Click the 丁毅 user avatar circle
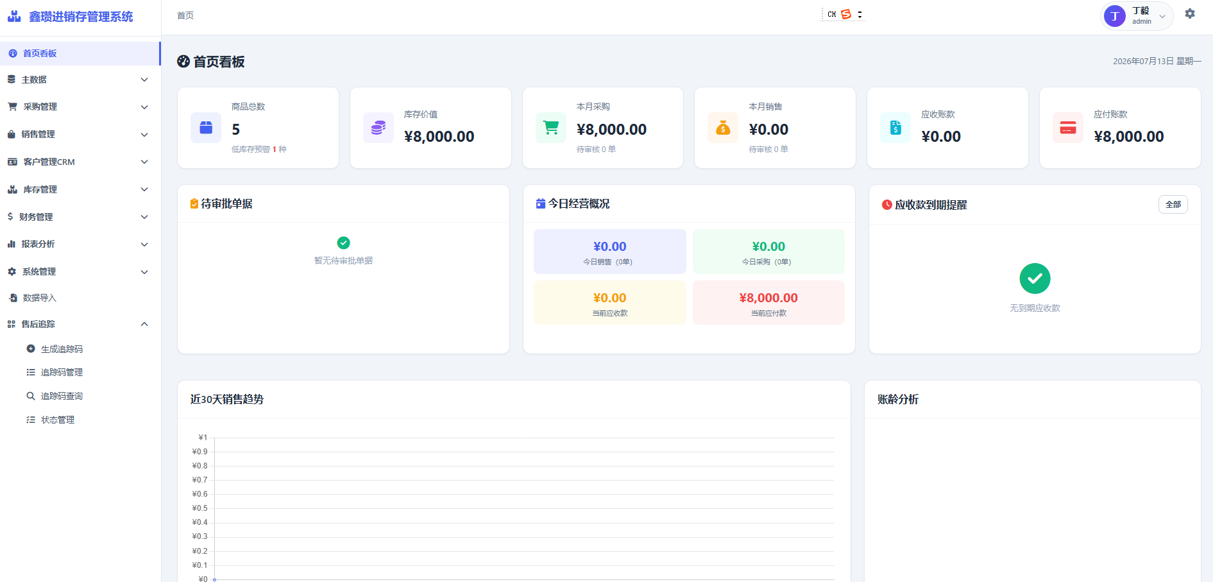Screen dimensions: 1213x582 (1115, 16)
